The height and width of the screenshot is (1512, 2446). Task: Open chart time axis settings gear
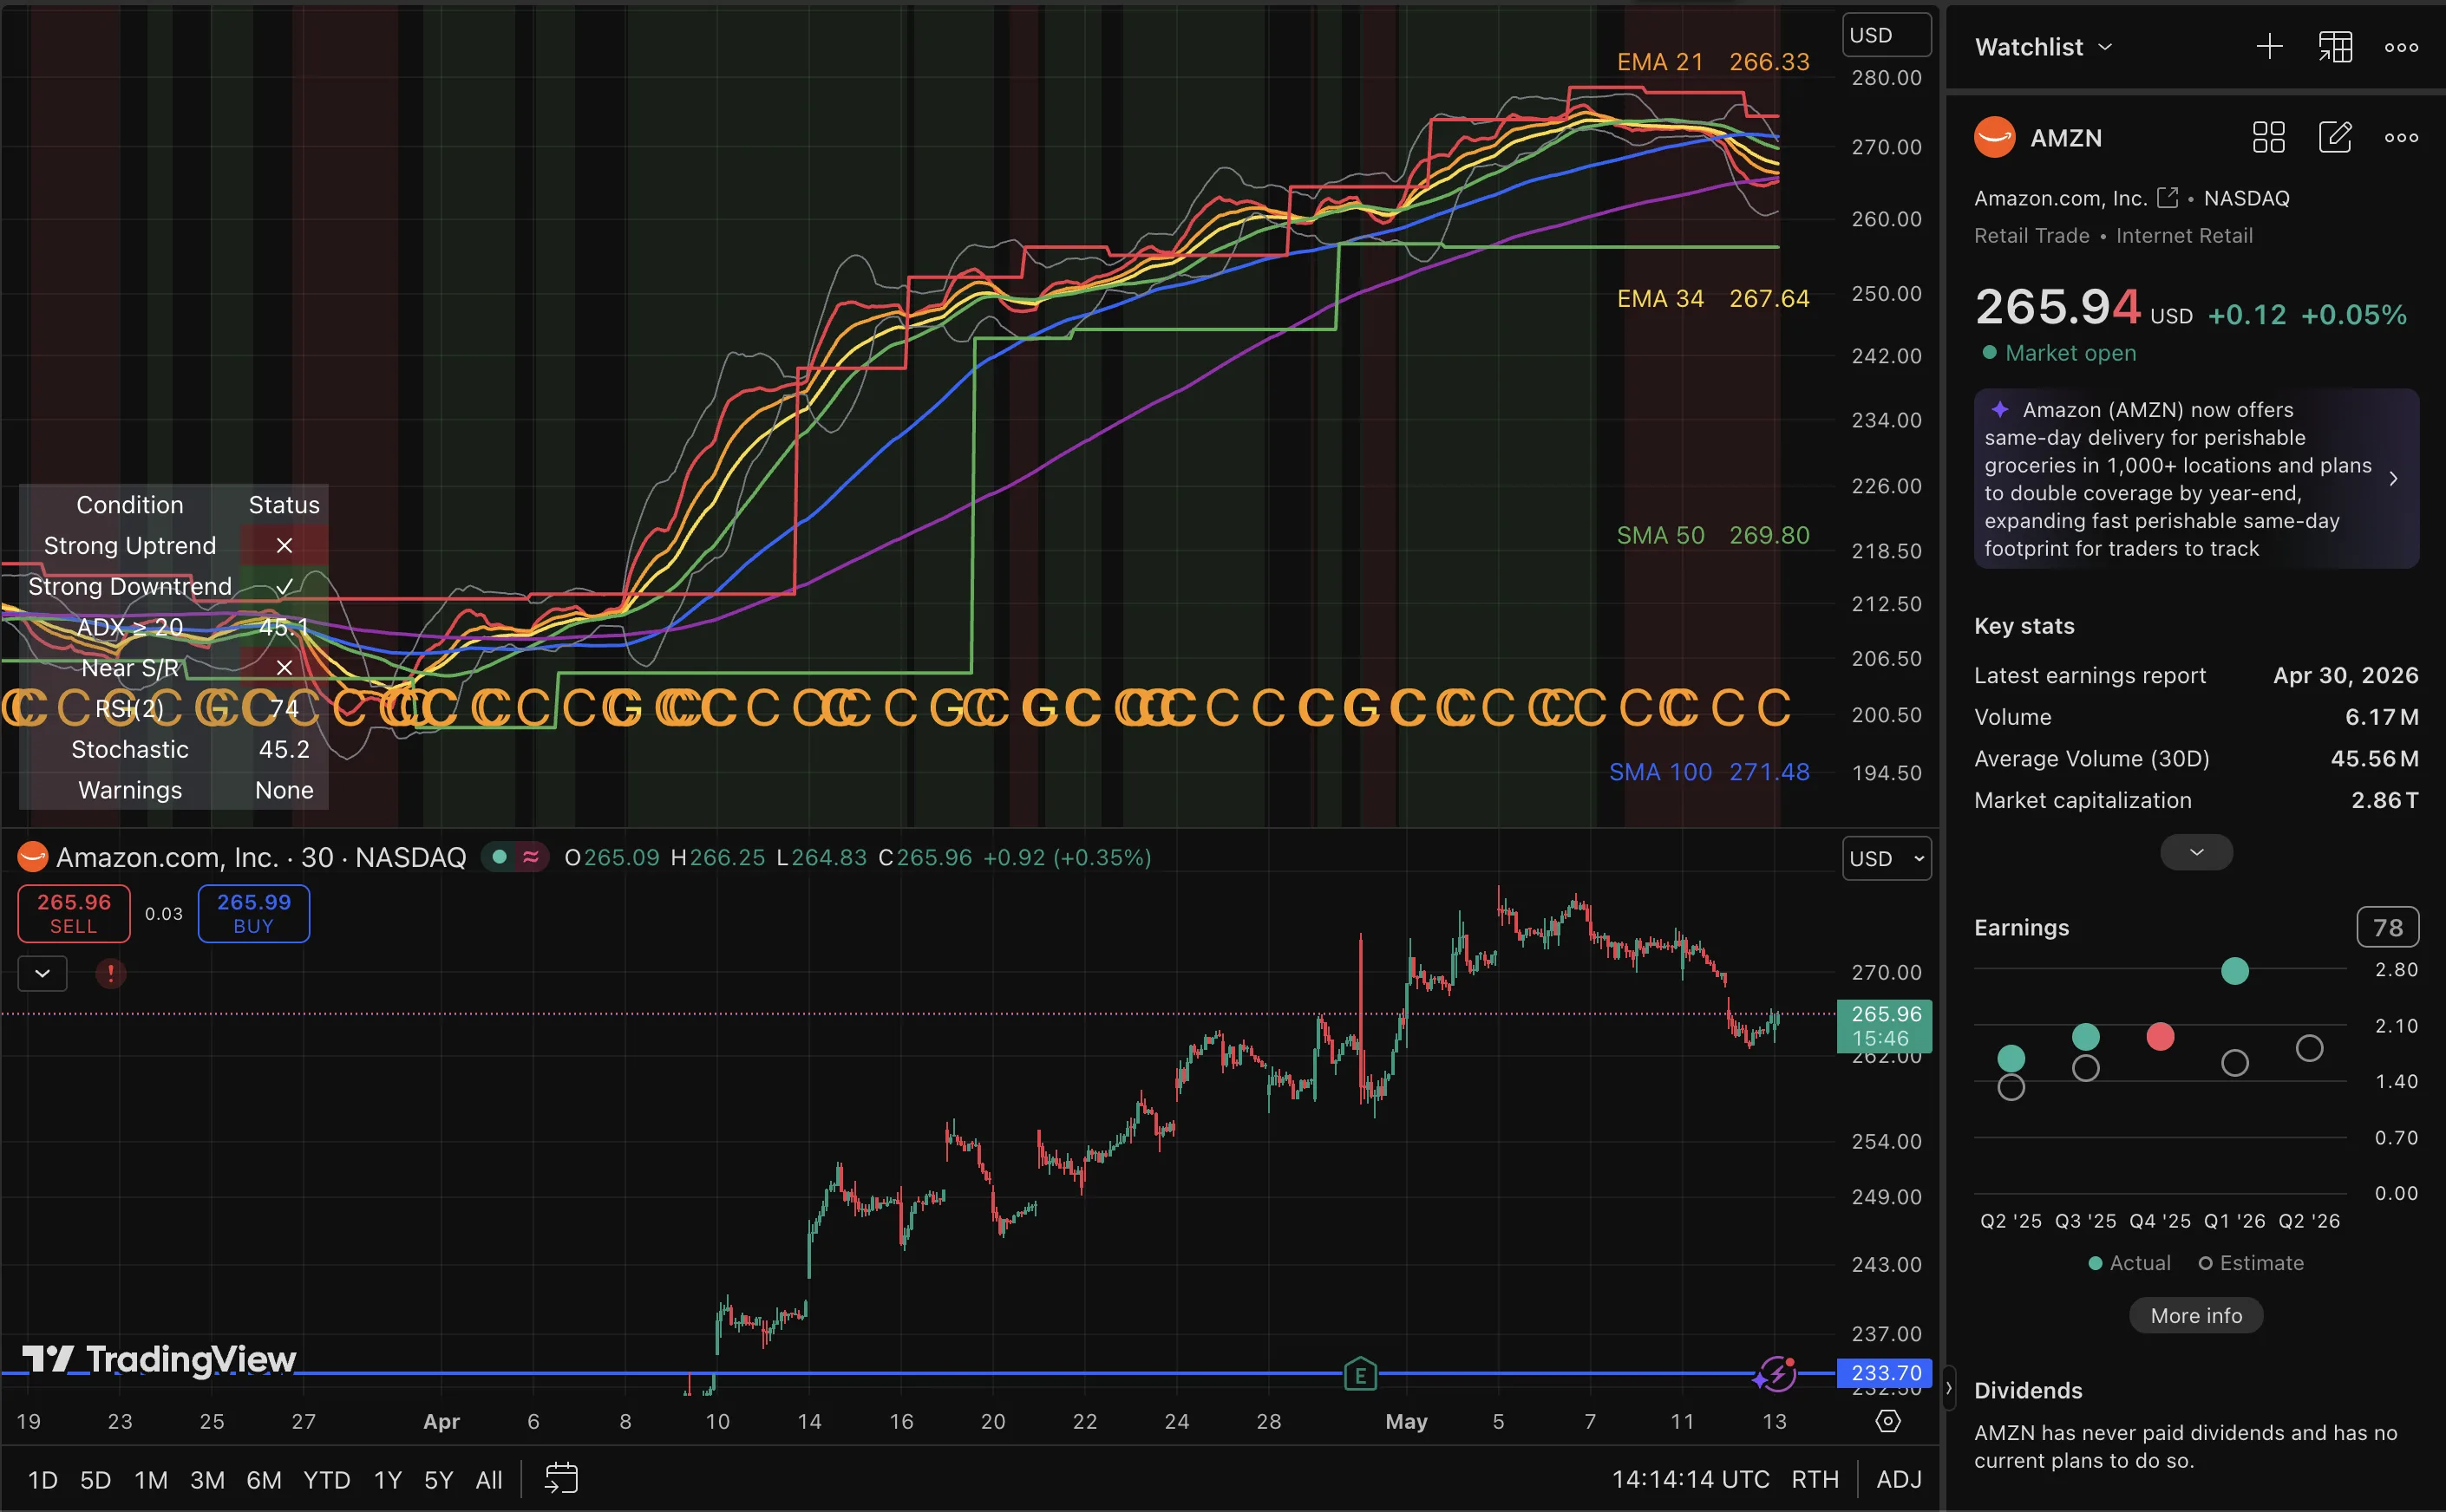click(x=1887, y=1421)
